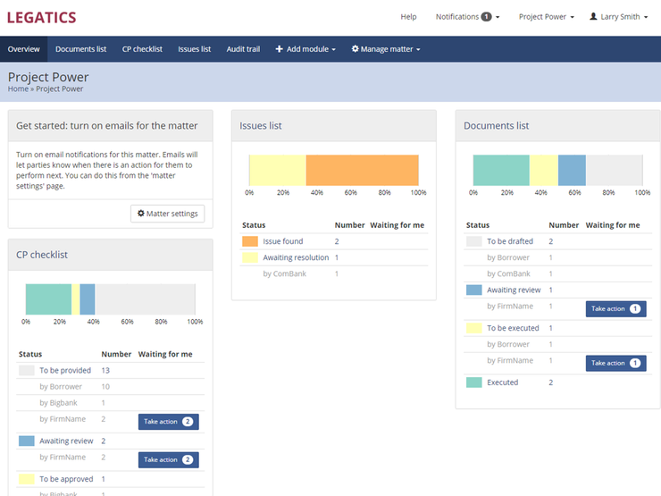Expand the Project Power header dropdown
The height and width of the screenshot is (496, 661).
tap(547, 16)
